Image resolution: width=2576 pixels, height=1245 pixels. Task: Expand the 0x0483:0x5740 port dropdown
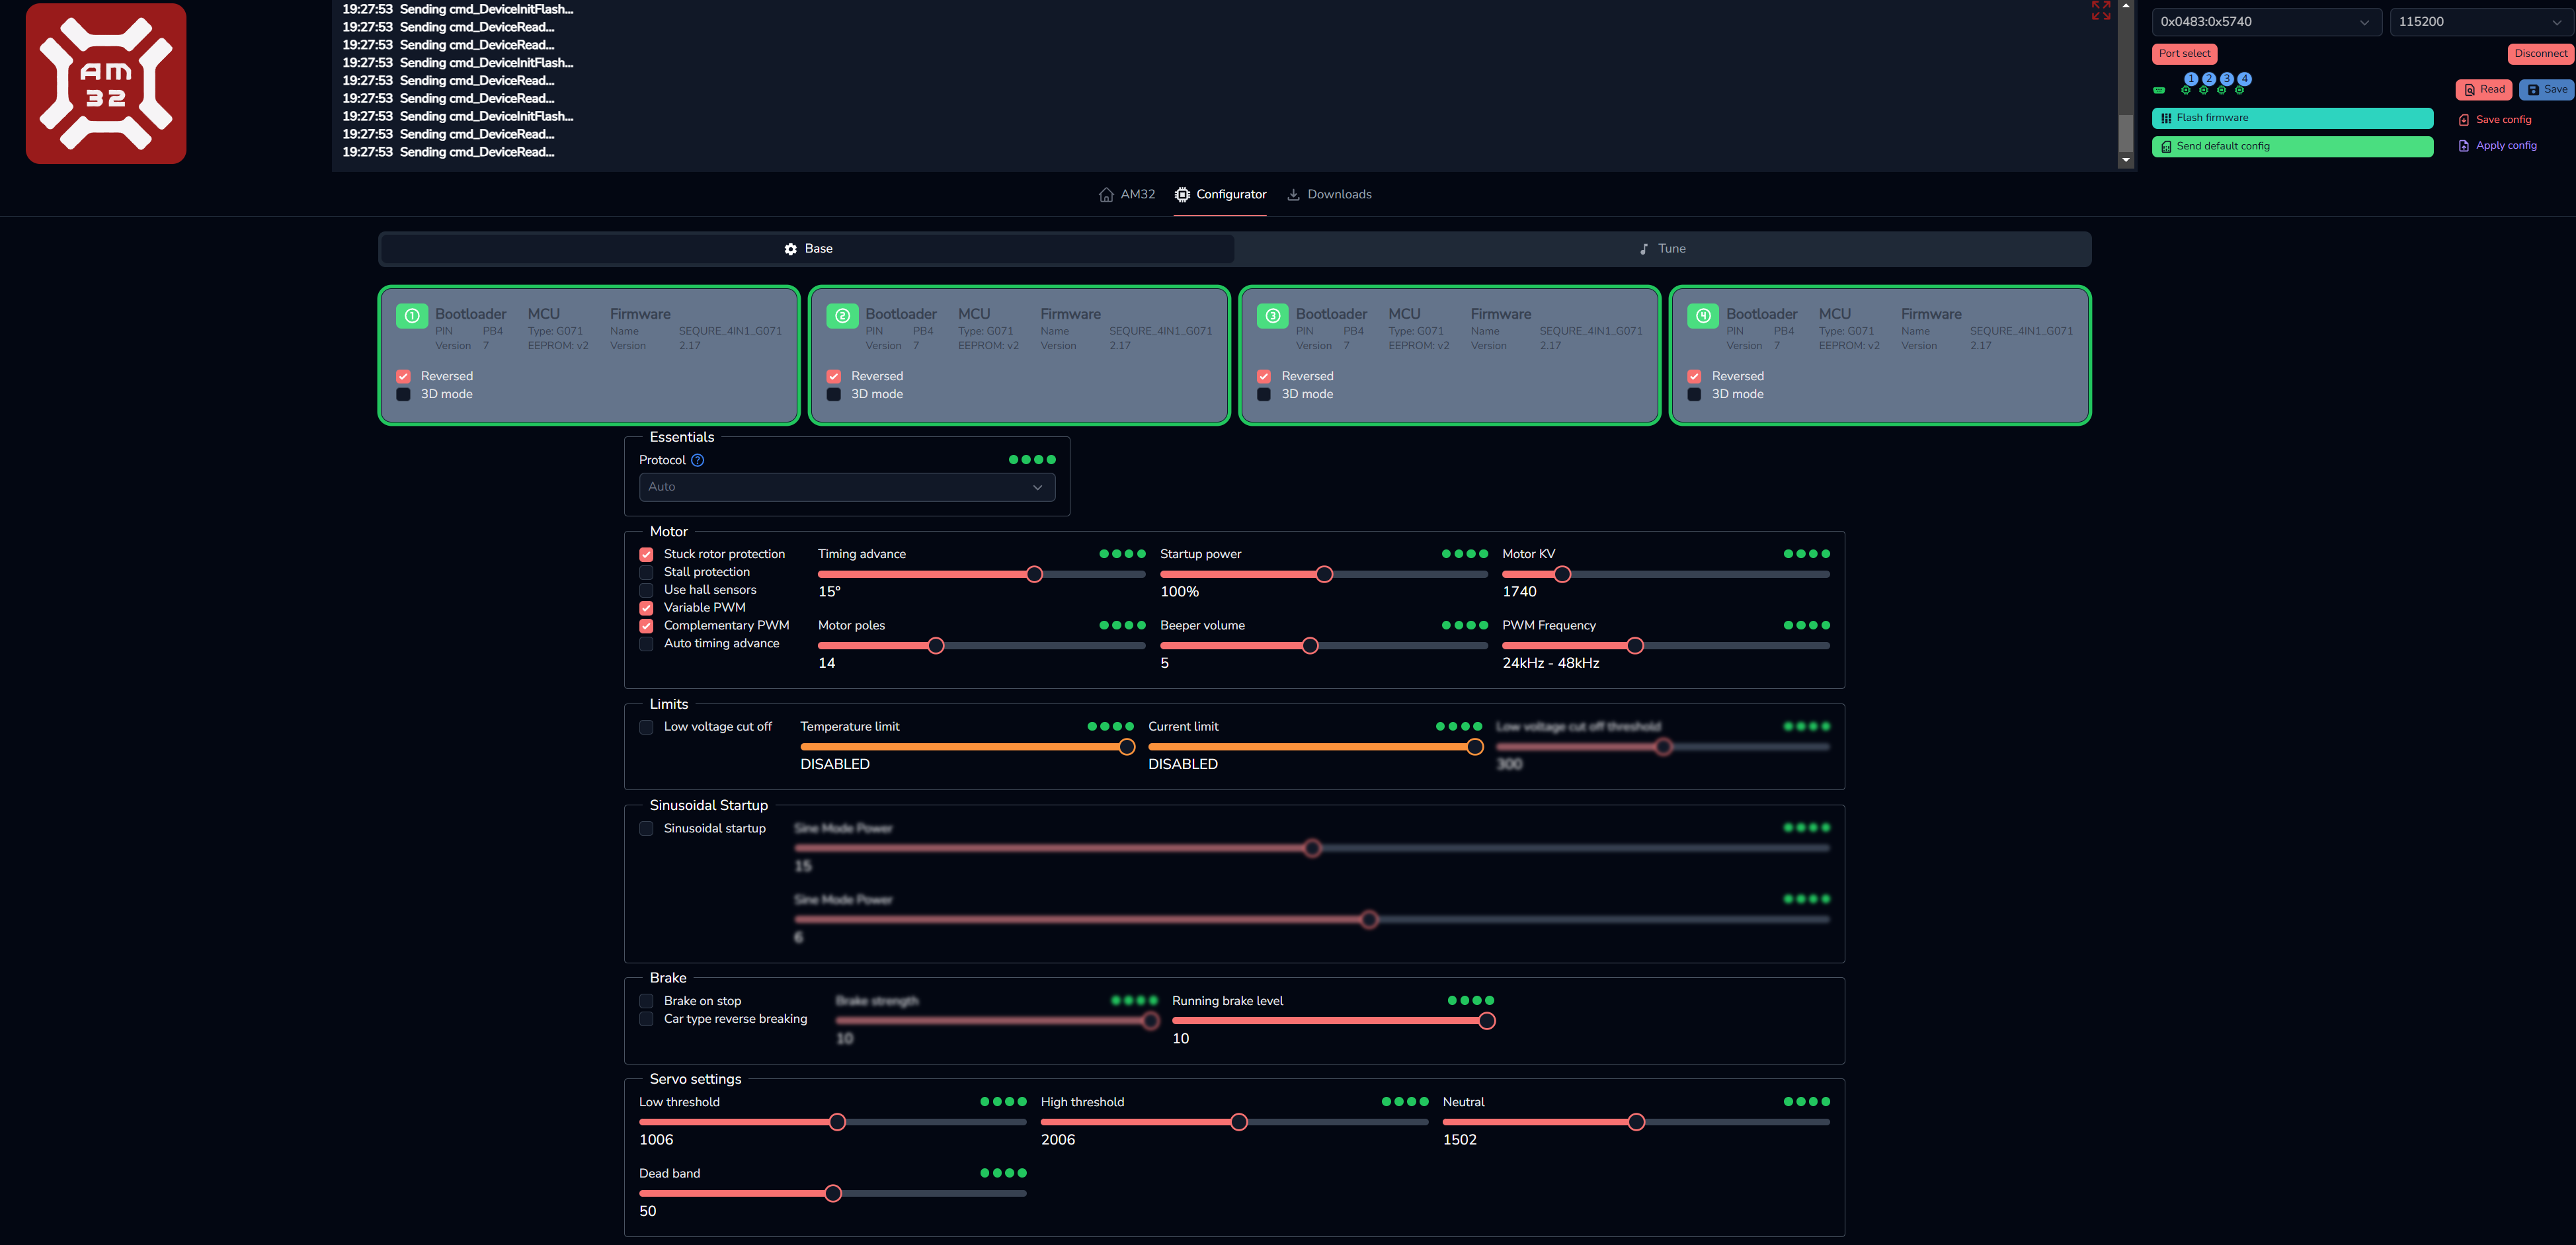(x=2264, y=22)
